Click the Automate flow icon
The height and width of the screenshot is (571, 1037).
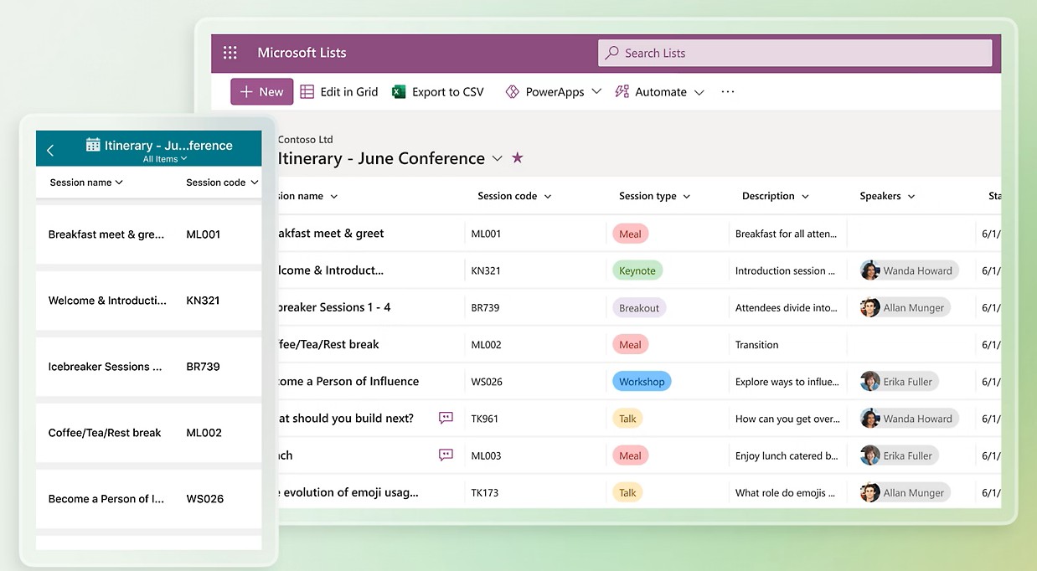tap(622, 92)
